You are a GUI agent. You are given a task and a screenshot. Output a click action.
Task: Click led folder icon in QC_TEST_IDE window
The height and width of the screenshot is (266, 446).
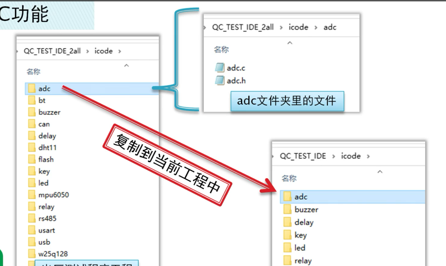tap(287, 248)
